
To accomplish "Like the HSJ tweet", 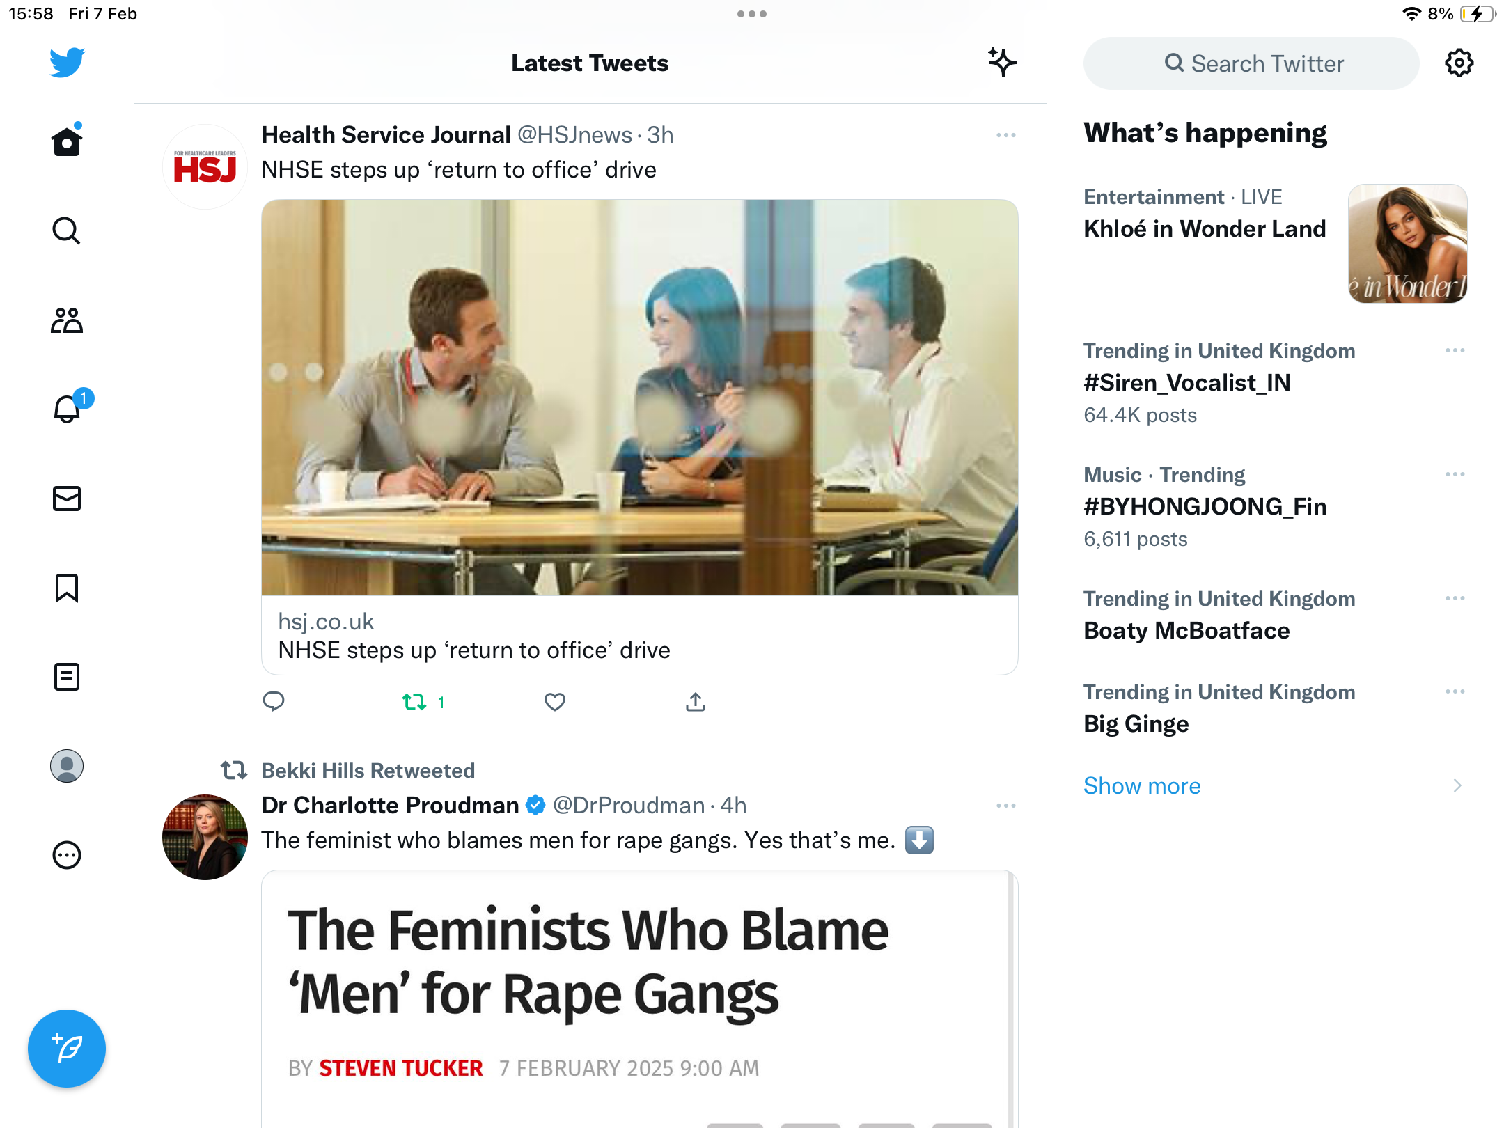I will click(x=555, y=702).
